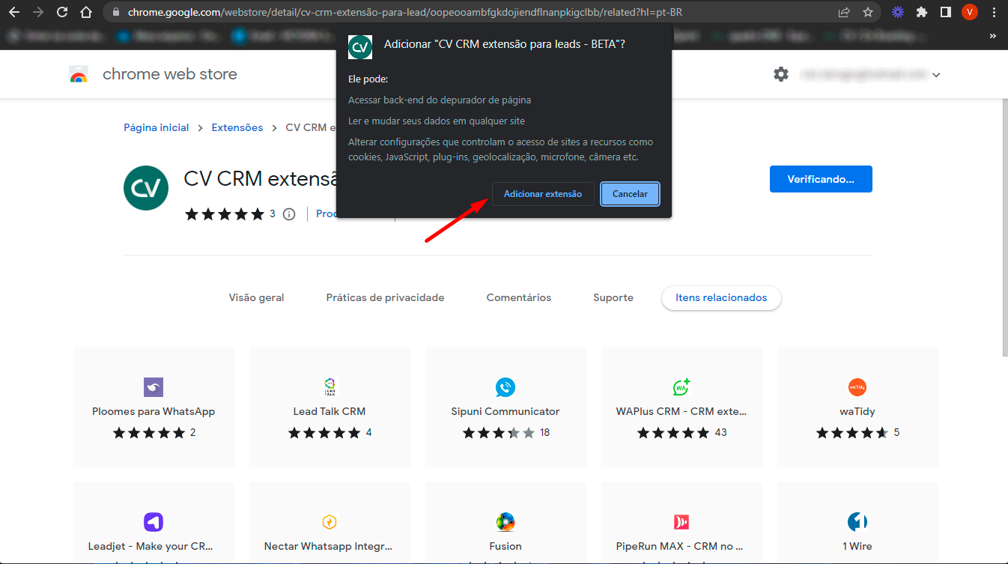Click the Fusion card title
This screenshot has width=1008, height=564.
(505, 546)
